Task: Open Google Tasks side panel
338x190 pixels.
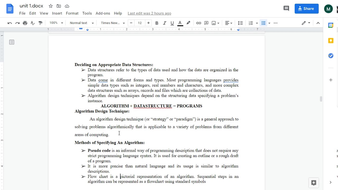Action: tap(331, 56)
